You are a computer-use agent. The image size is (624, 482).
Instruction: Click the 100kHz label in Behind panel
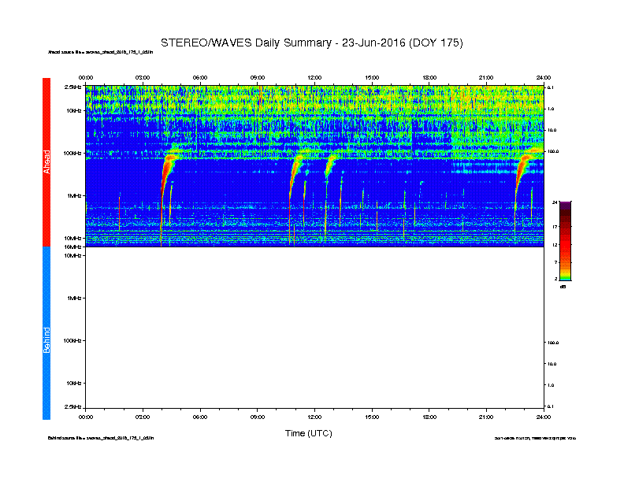[x=72, y=341]
